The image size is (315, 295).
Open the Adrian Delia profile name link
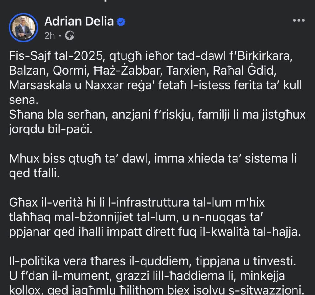tap(79, 21)
